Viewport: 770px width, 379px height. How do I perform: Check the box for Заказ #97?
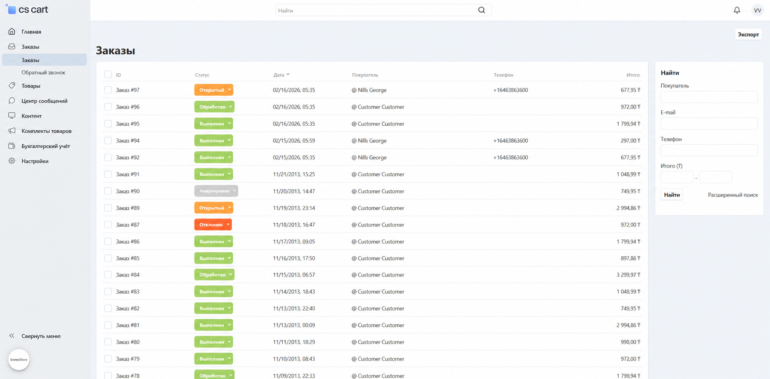(108, 90)
